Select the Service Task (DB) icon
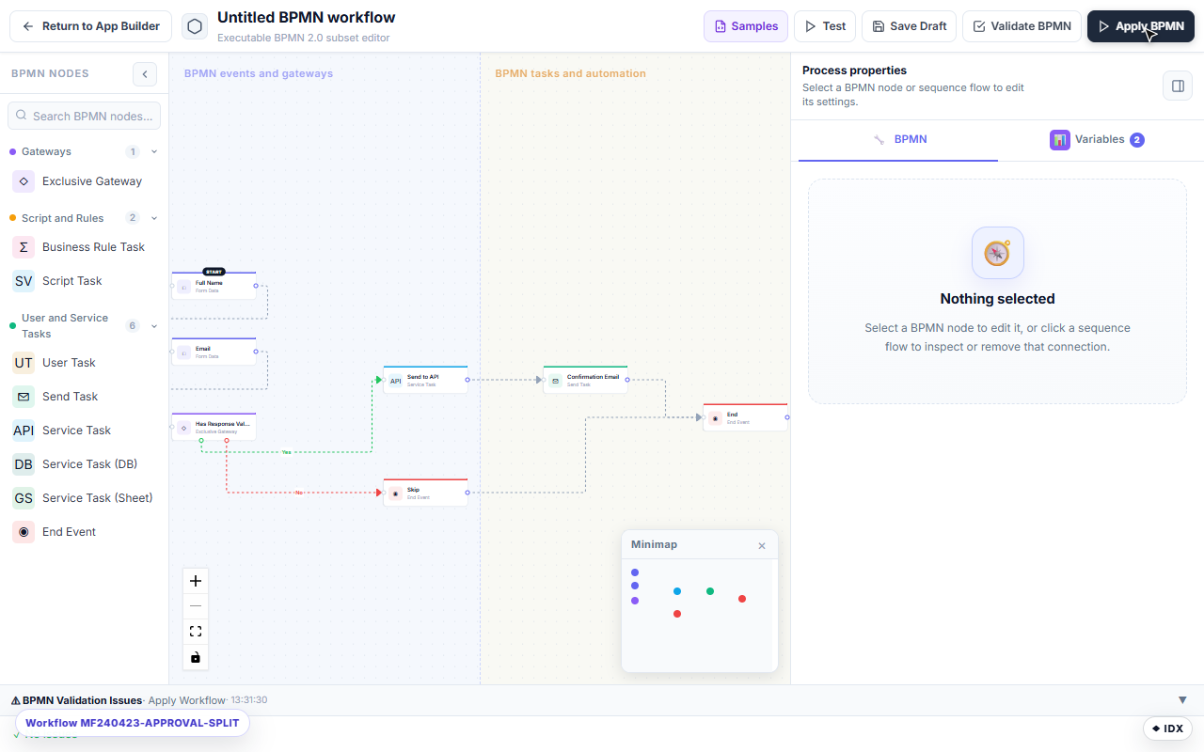This screenshot has height=752, width=1204. coord(24,464)
